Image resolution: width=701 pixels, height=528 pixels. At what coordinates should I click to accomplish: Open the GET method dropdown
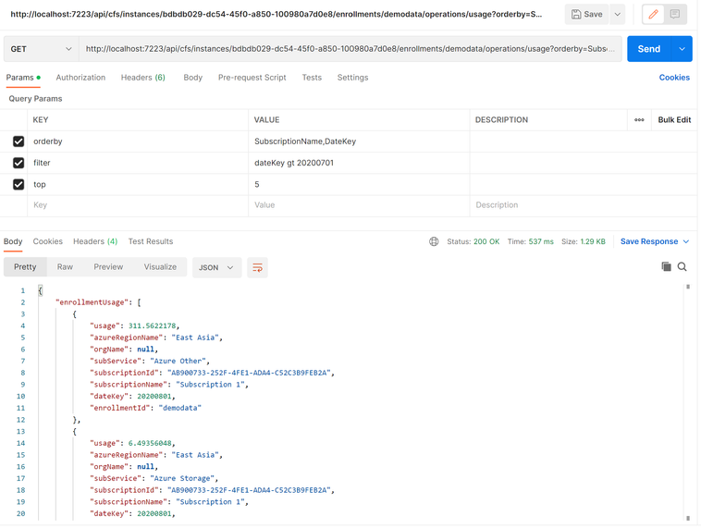pyautogui.click(x=41, y=49)
